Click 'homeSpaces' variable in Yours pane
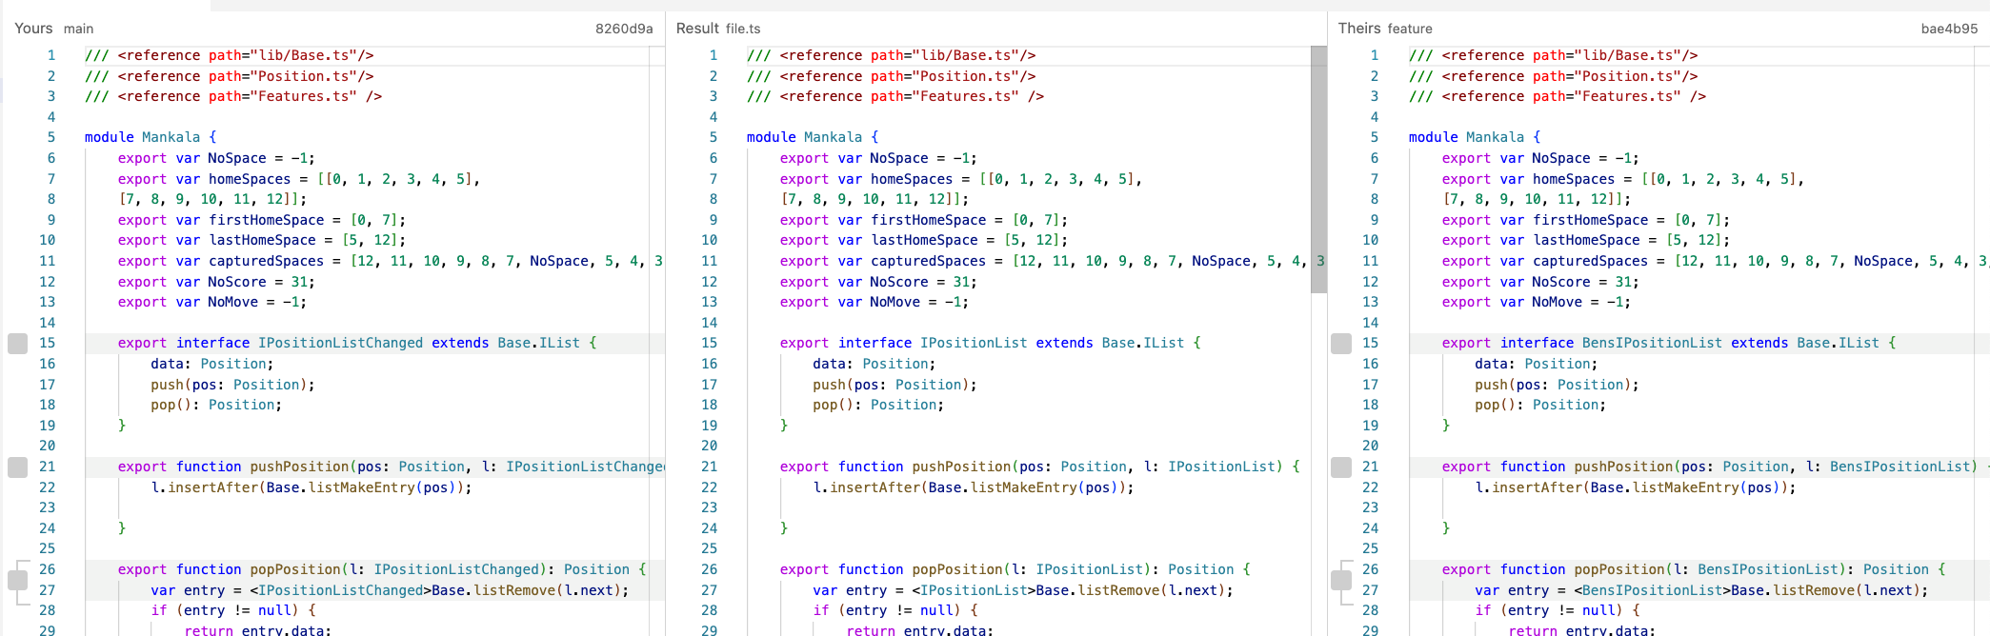 point(250,179)
